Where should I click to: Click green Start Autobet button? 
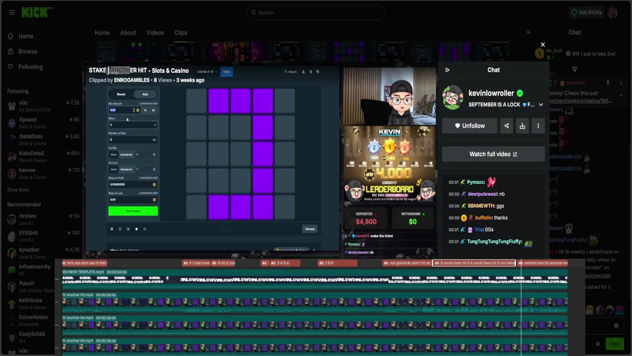pyautogui.click(x=133, y=211)
